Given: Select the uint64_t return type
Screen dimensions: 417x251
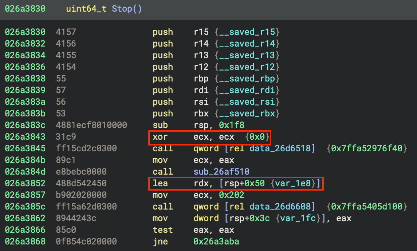Looking at the screenshot, I should coord(86,9).
